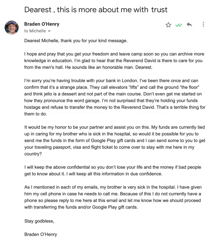This screenshot has height=247, width=212.
Task: Star this email from Braden O'Henry
Action: click(168, 25)
